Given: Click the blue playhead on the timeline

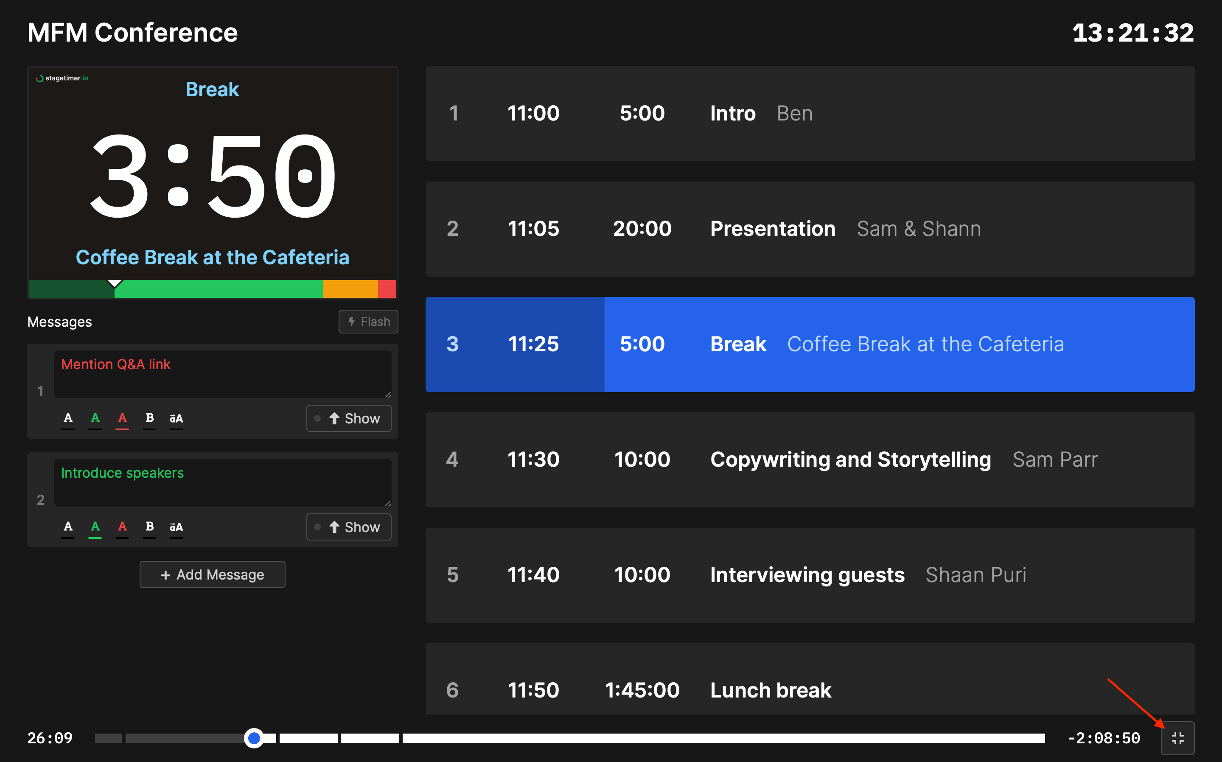Looking at the screenshot, I should 254,738.
